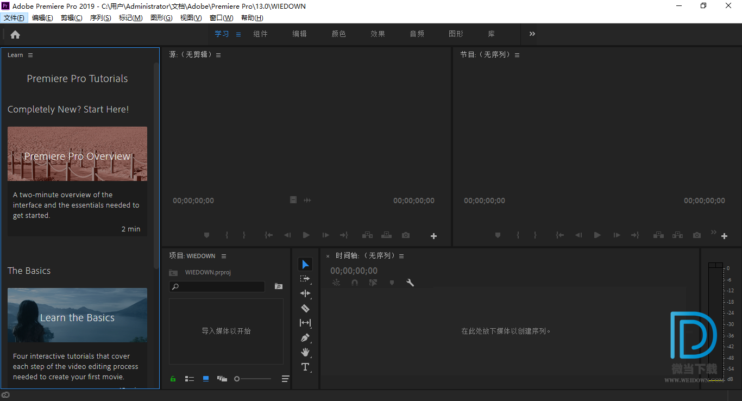Play in Program monitor
Image resolution: width=742 pixels, height=401 pixels.
click(x=598, y=235)
